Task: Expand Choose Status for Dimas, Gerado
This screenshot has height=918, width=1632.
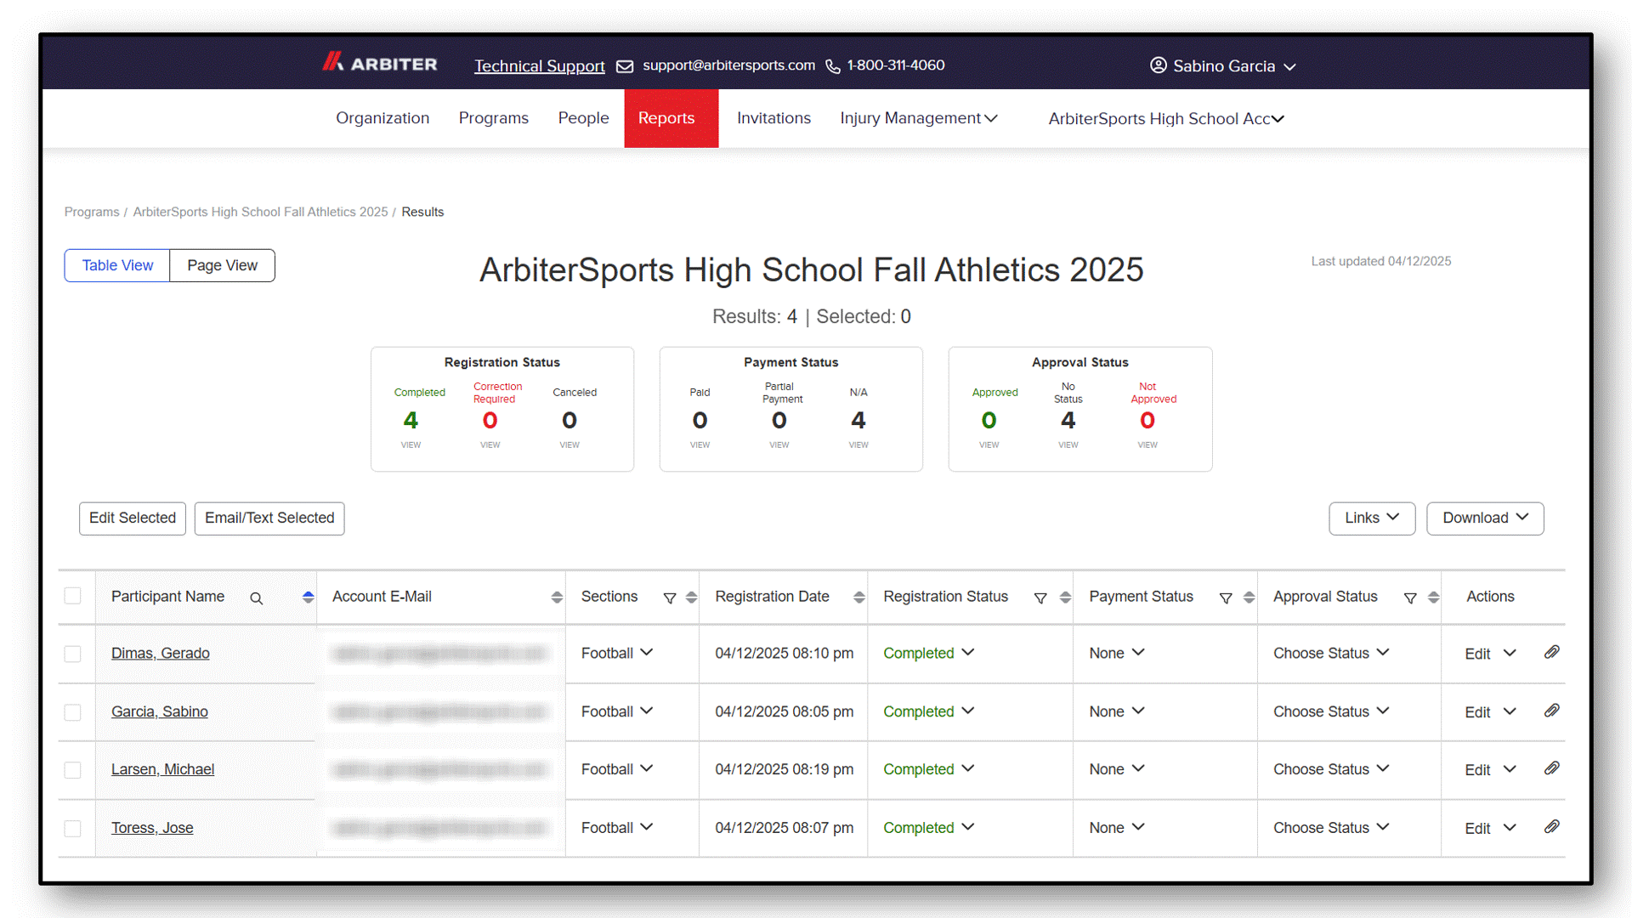Action: (1331, 653)
